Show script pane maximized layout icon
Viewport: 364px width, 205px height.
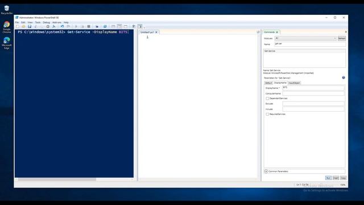126,27
